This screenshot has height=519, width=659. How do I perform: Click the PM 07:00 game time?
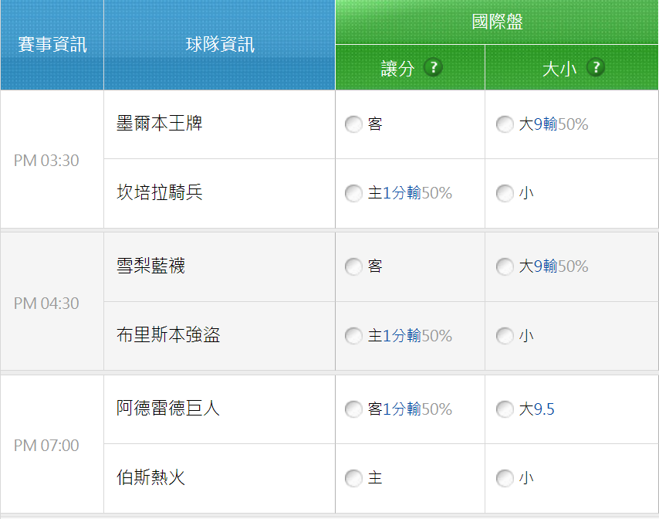(x=46, y=446)
